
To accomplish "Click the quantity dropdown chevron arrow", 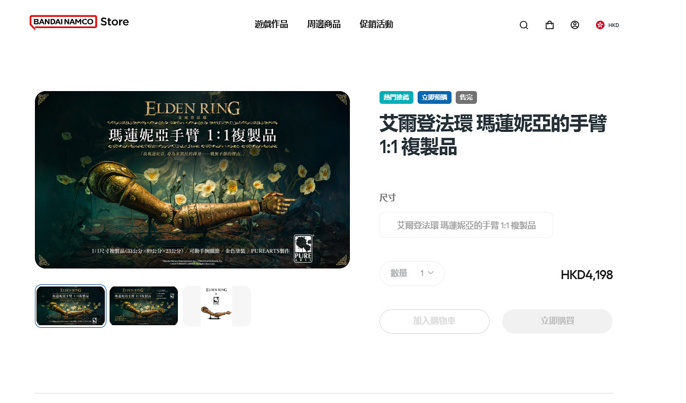I will pos(431,273).
